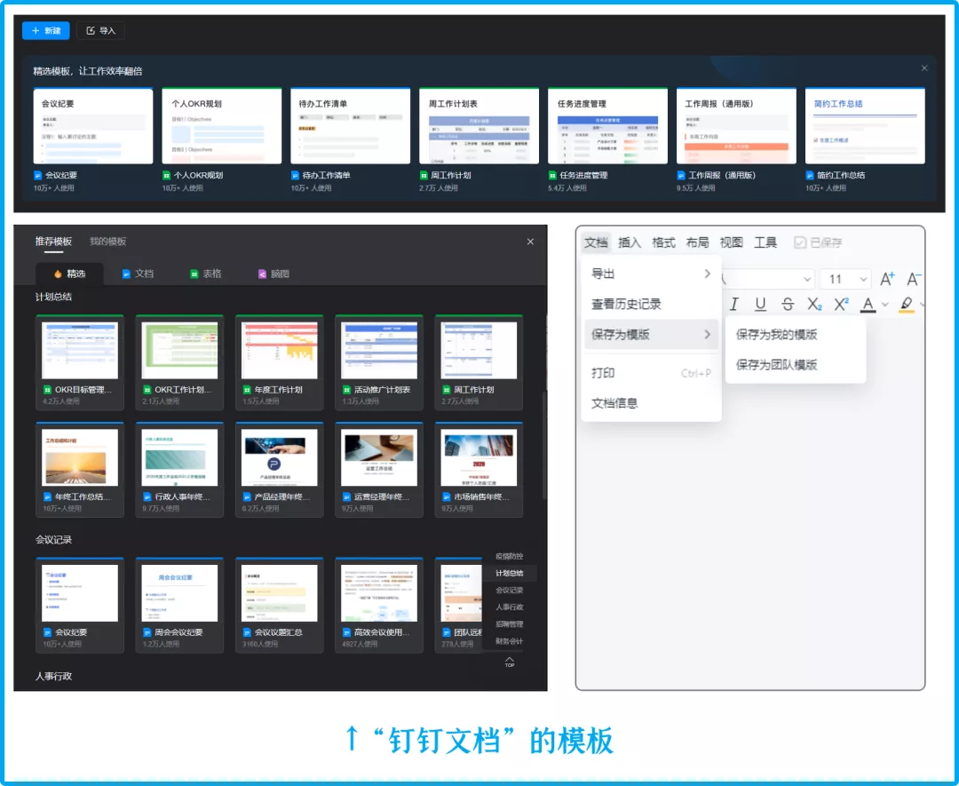Jump to 招聘管理 section in side index
Image resolution: width=959 pixels, height=786 pixels.
click(510, 623)
